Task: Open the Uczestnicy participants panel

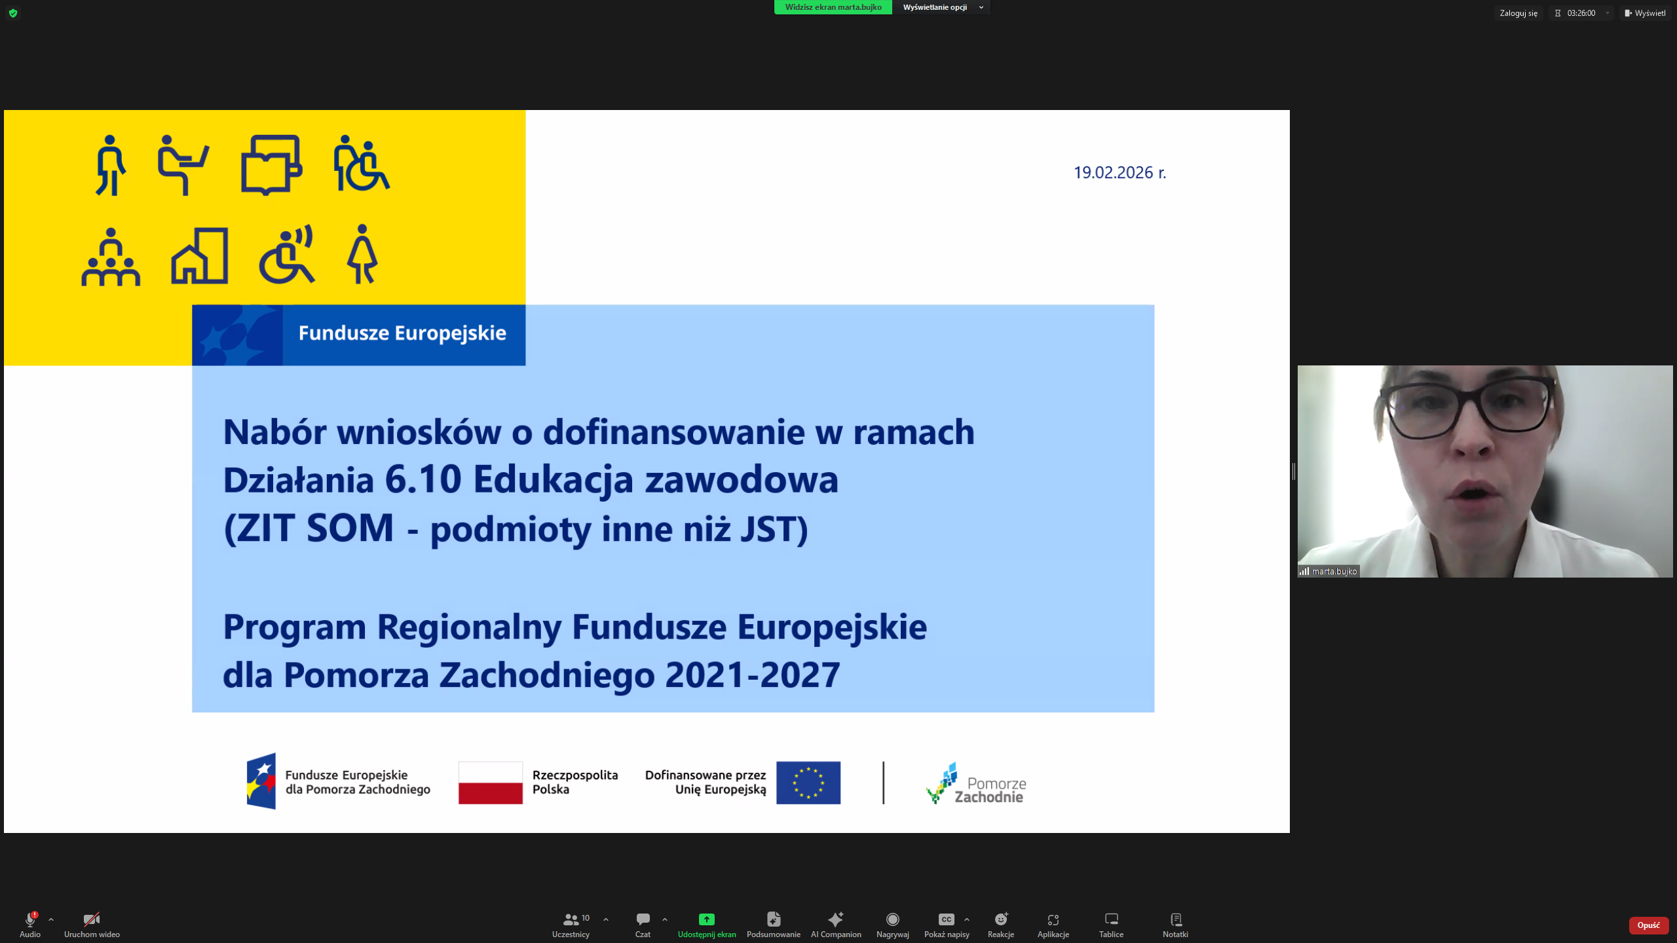Action: pos(571,924)
